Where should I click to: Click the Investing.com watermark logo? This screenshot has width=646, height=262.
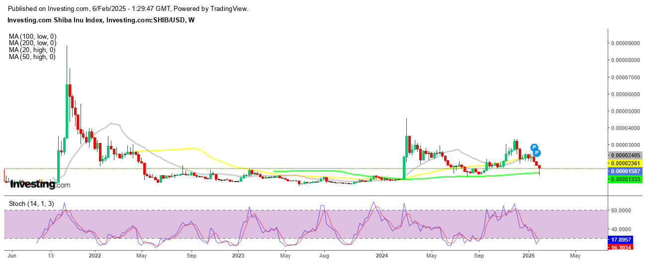[x=40, y=185]
